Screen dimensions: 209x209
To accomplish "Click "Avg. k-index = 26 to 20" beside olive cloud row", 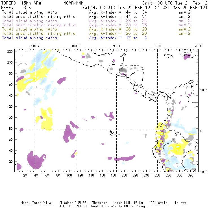I will click(x=118, y=29).
